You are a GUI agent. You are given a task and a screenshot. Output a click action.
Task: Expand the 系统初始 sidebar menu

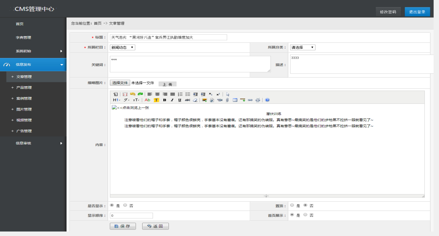coord(33,51)
